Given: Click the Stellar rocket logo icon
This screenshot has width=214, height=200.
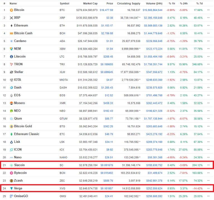Looking at the screenshot, I should point(11,72).
